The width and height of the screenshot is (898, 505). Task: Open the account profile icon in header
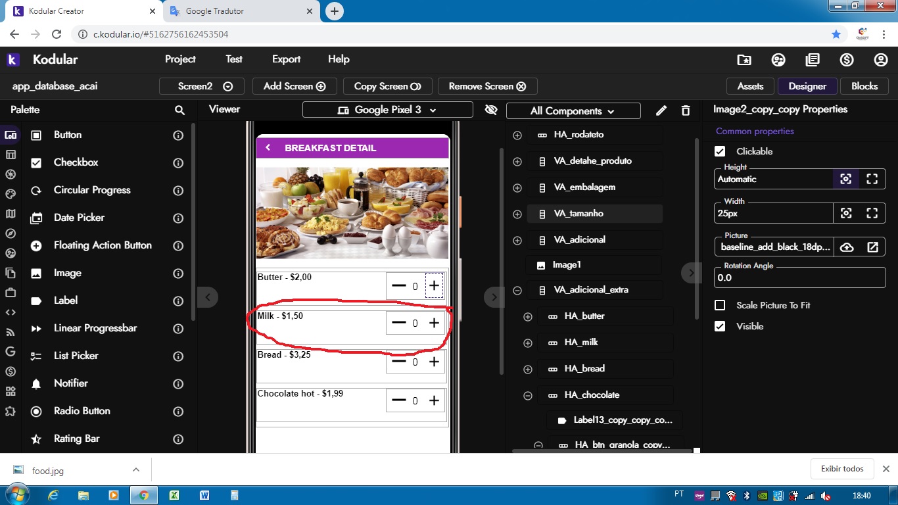tap(881, 60)
